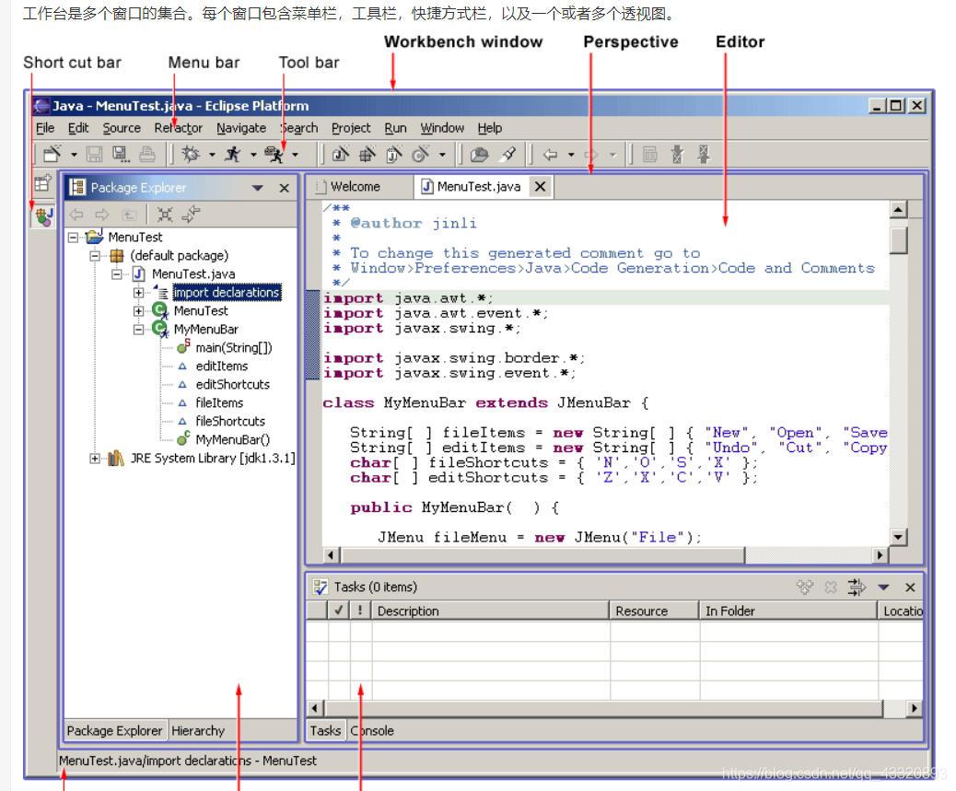Select fileItems field in the tree
The height and width of the screenshot is (791, 956).
[219, 402]
